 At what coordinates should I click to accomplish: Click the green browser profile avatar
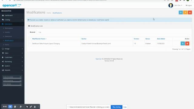click(188, 0)
